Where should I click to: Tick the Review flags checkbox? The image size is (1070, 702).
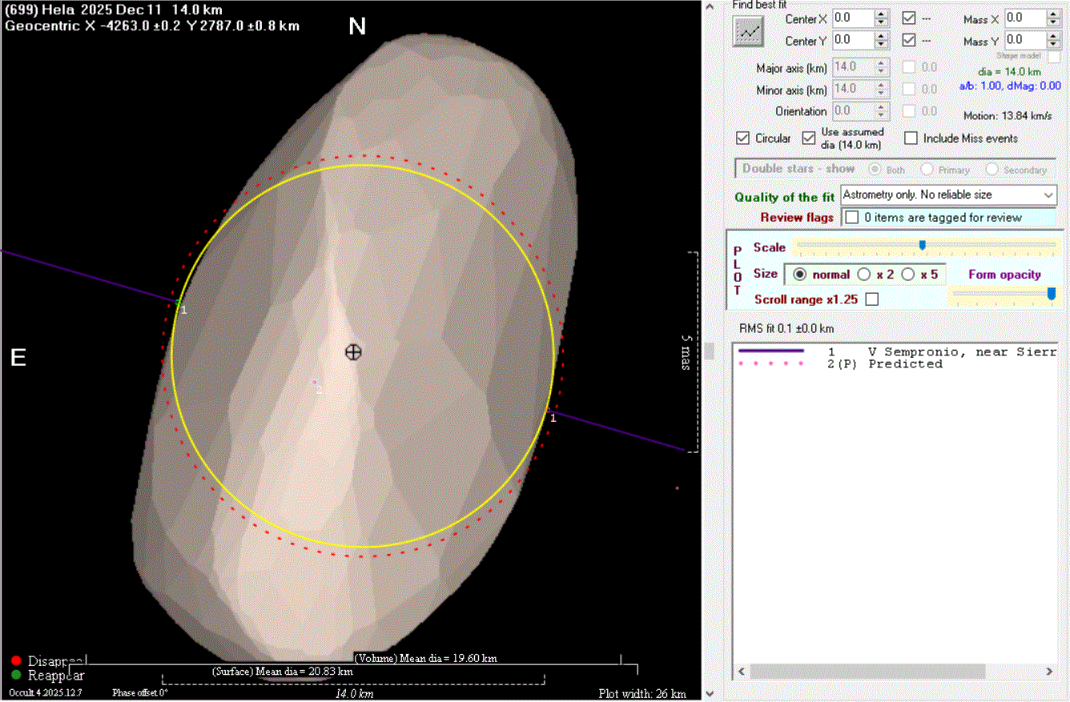pos(852,217)
